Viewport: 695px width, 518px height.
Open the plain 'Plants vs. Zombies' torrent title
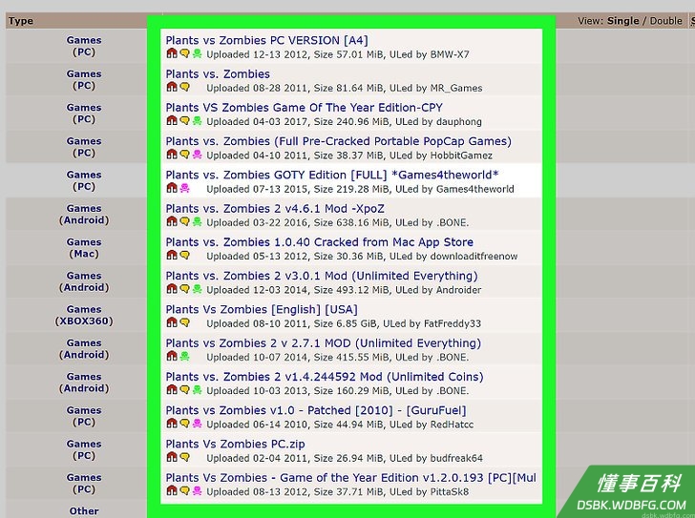click(218, 74)
